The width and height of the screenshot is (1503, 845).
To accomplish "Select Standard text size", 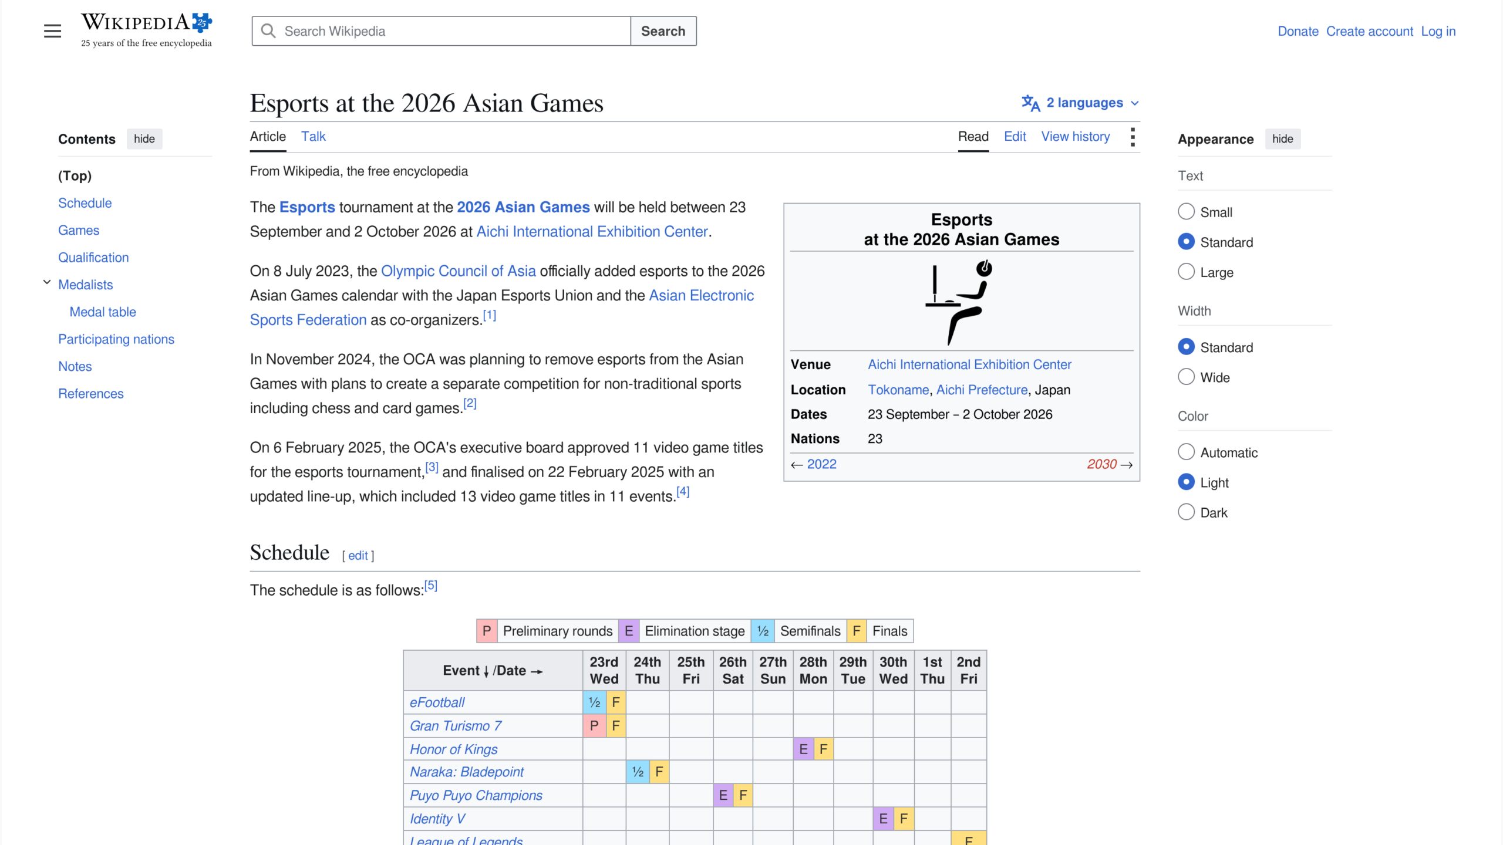I will [x=1186, y=242].
